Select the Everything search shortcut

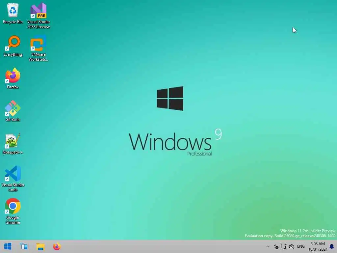[x=13, y=46]
